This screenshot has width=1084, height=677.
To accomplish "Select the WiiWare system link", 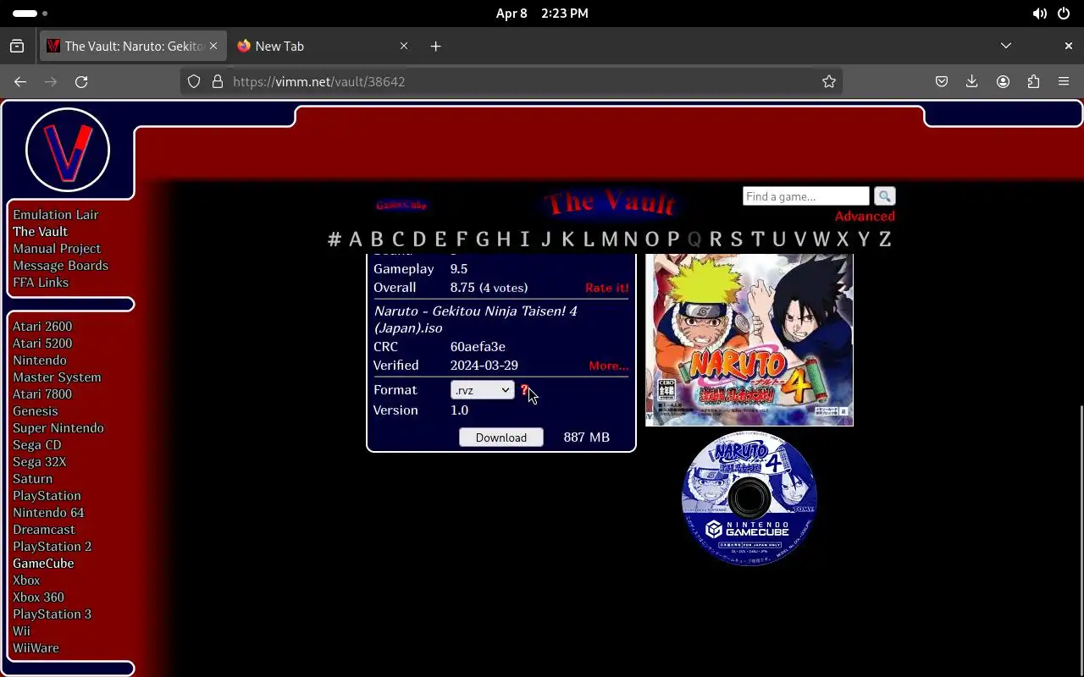I will click(x=36, y=648).
